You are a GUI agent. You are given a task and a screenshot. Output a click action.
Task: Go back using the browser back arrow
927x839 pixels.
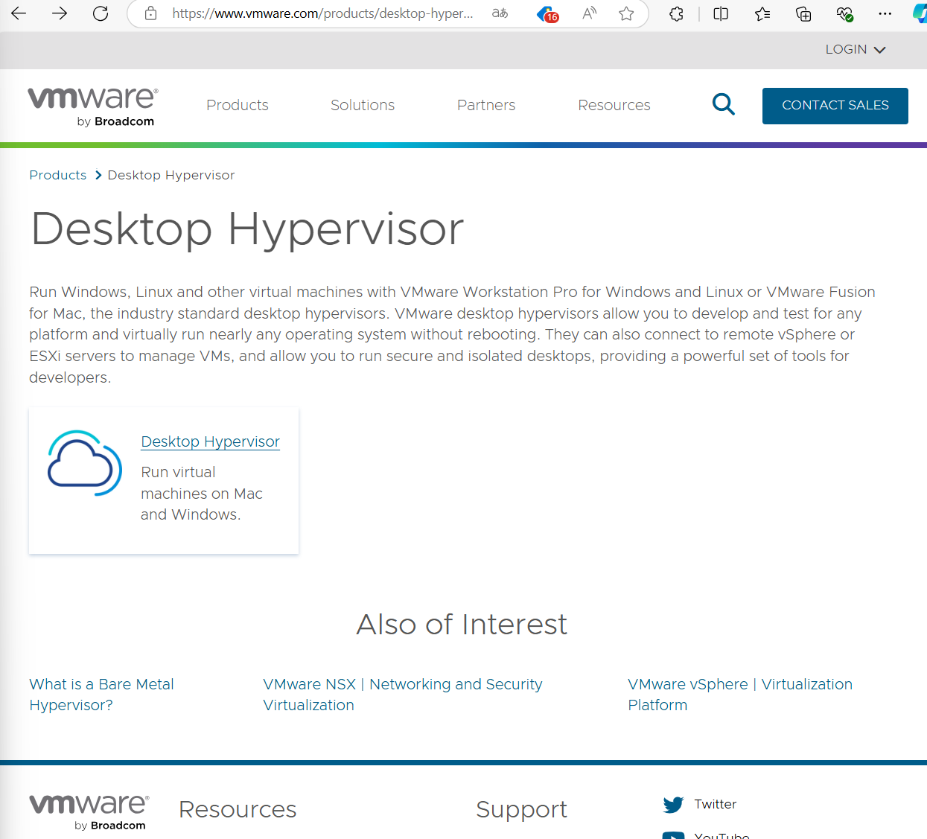click(x=19, y=13)
